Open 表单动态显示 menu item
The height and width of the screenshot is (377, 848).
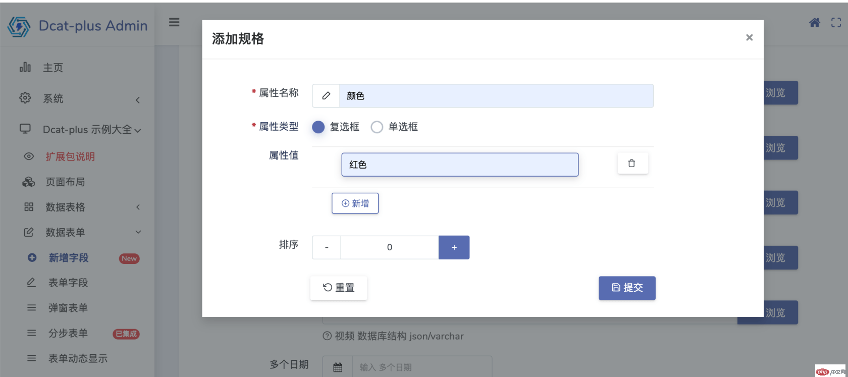77,358
